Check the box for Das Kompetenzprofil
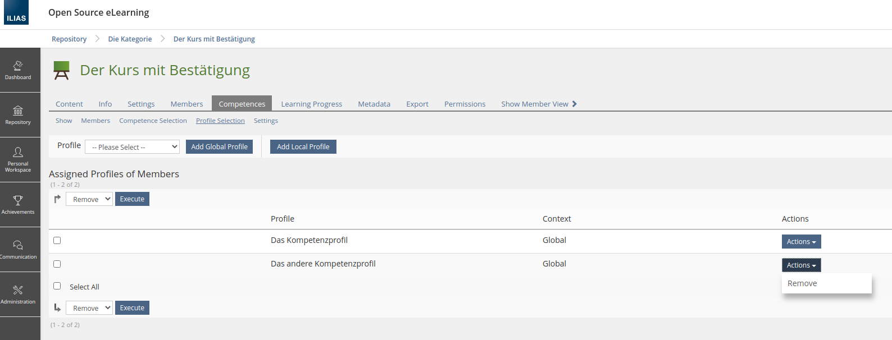 coord(57,240)
